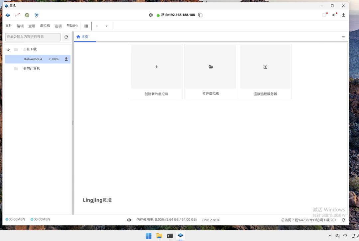The image size is (359, 241).
Task: Open the blue shield icon
Action: coord(37,15)
